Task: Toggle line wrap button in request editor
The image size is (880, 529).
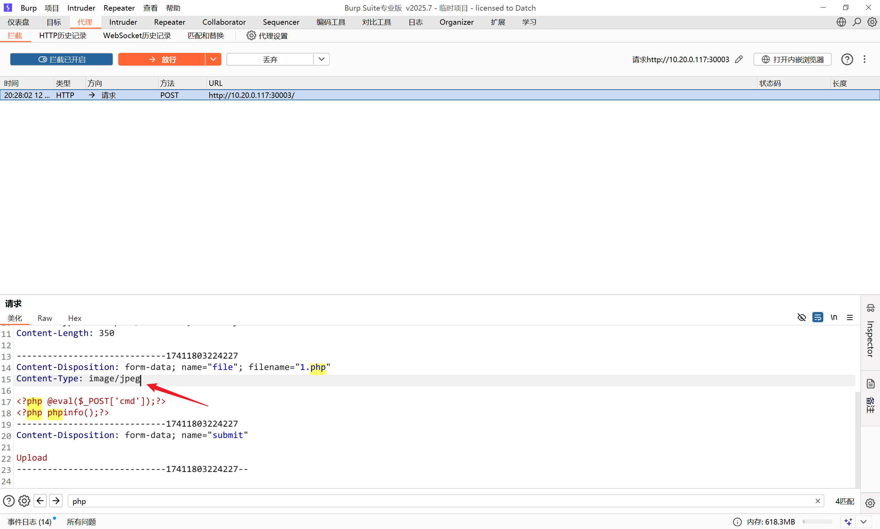Action: point(817,317)
